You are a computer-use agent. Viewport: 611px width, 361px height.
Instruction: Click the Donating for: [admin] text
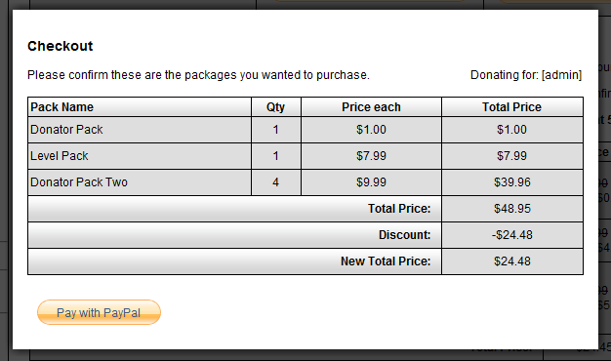tap(526, 75)
